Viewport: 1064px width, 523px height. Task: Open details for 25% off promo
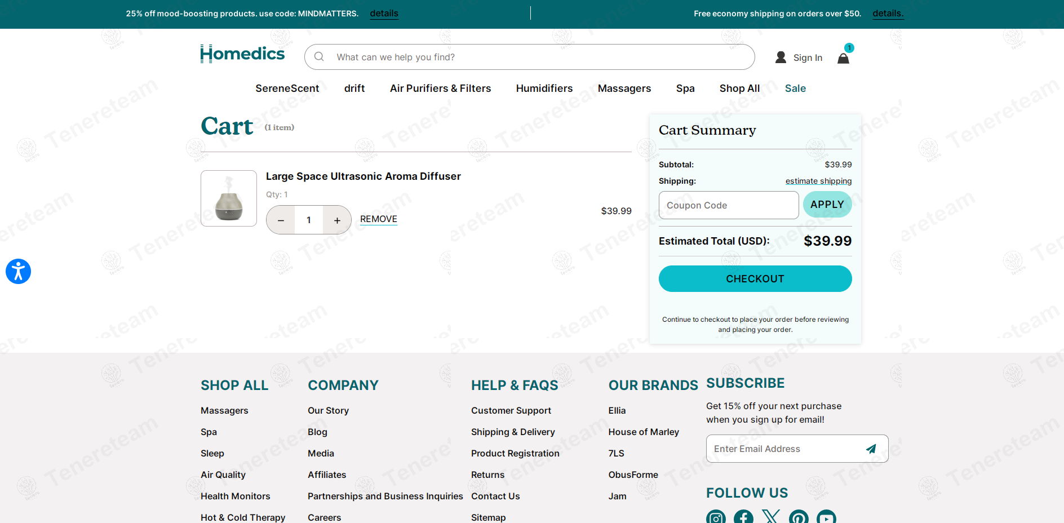(384, 14)
